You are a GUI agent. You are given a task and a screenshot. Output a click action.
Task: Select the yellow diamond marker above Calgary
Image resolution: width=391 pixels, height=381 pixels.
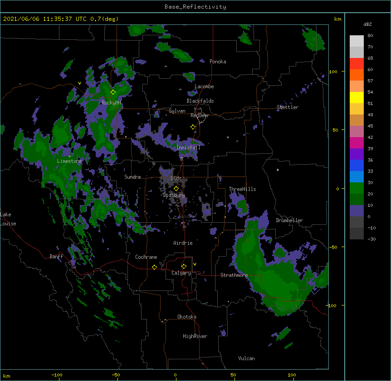[184, 267]
